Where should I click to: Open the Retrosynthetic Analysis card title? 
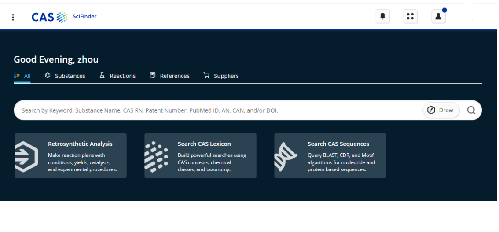[x=80, y=144]
